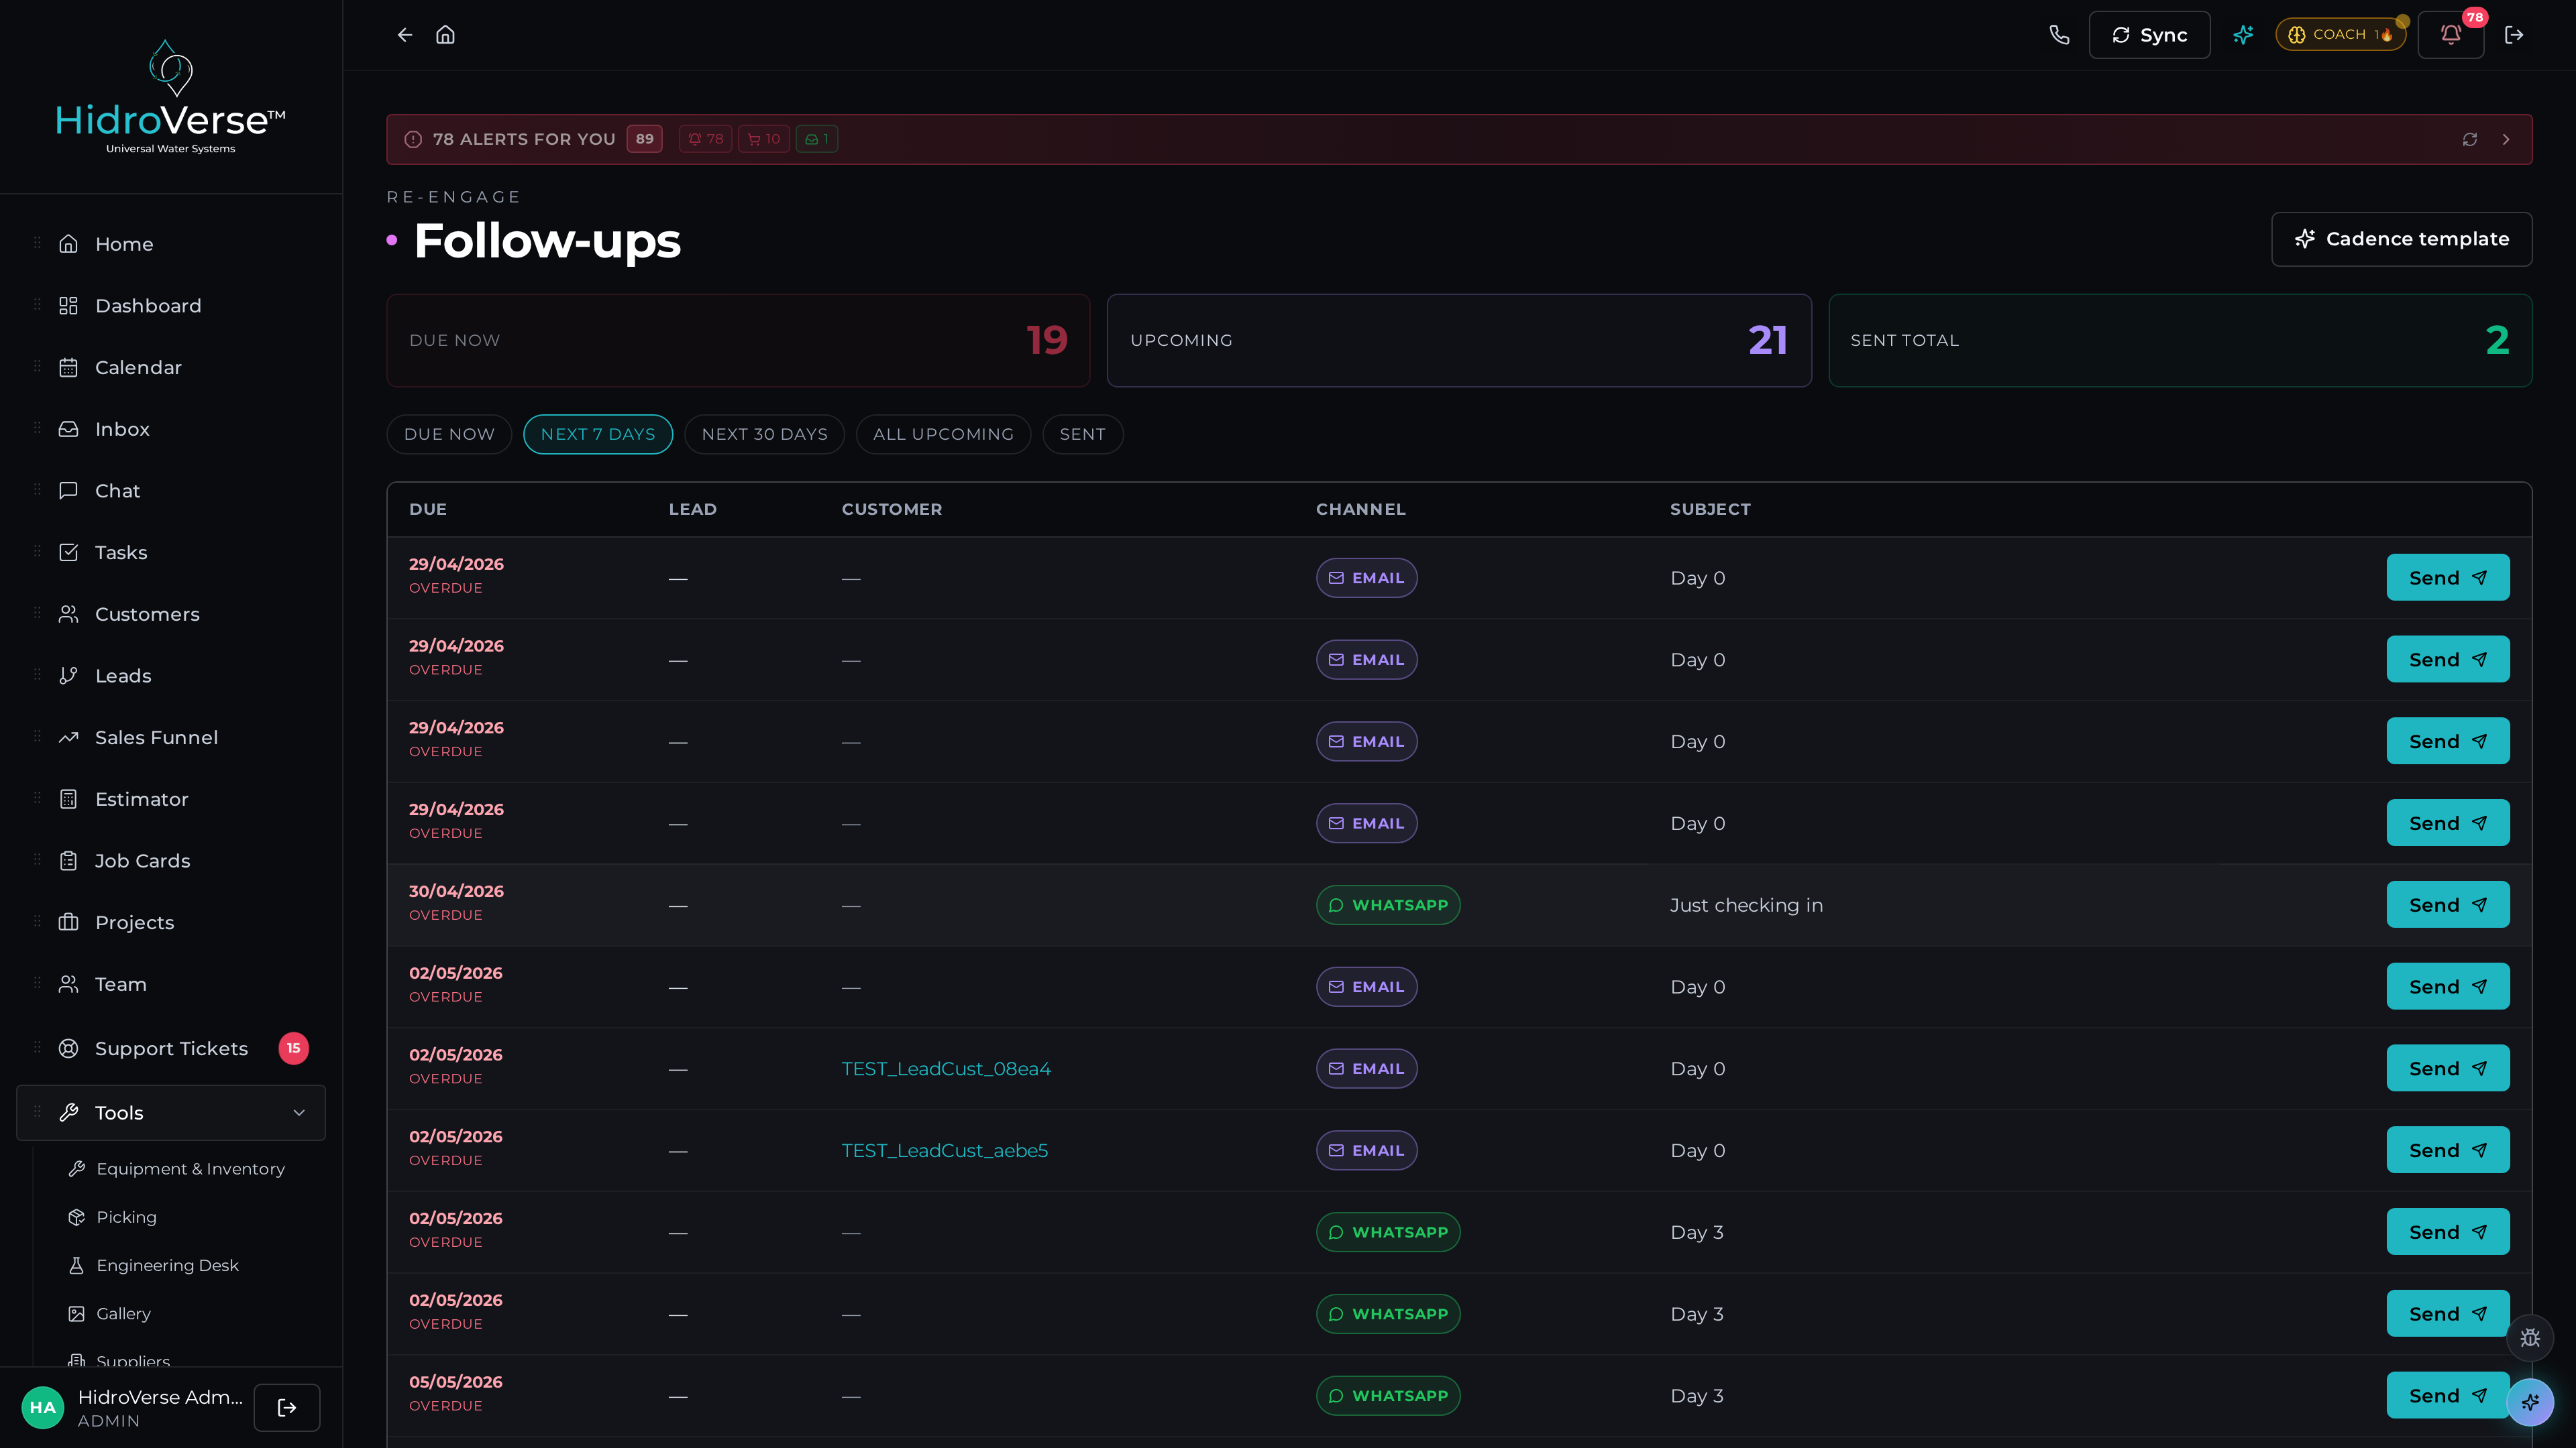Viewport: 2576px width, 1448px height.
Task: Click the HidroVerse logo
Action: [x=171, y=97]
